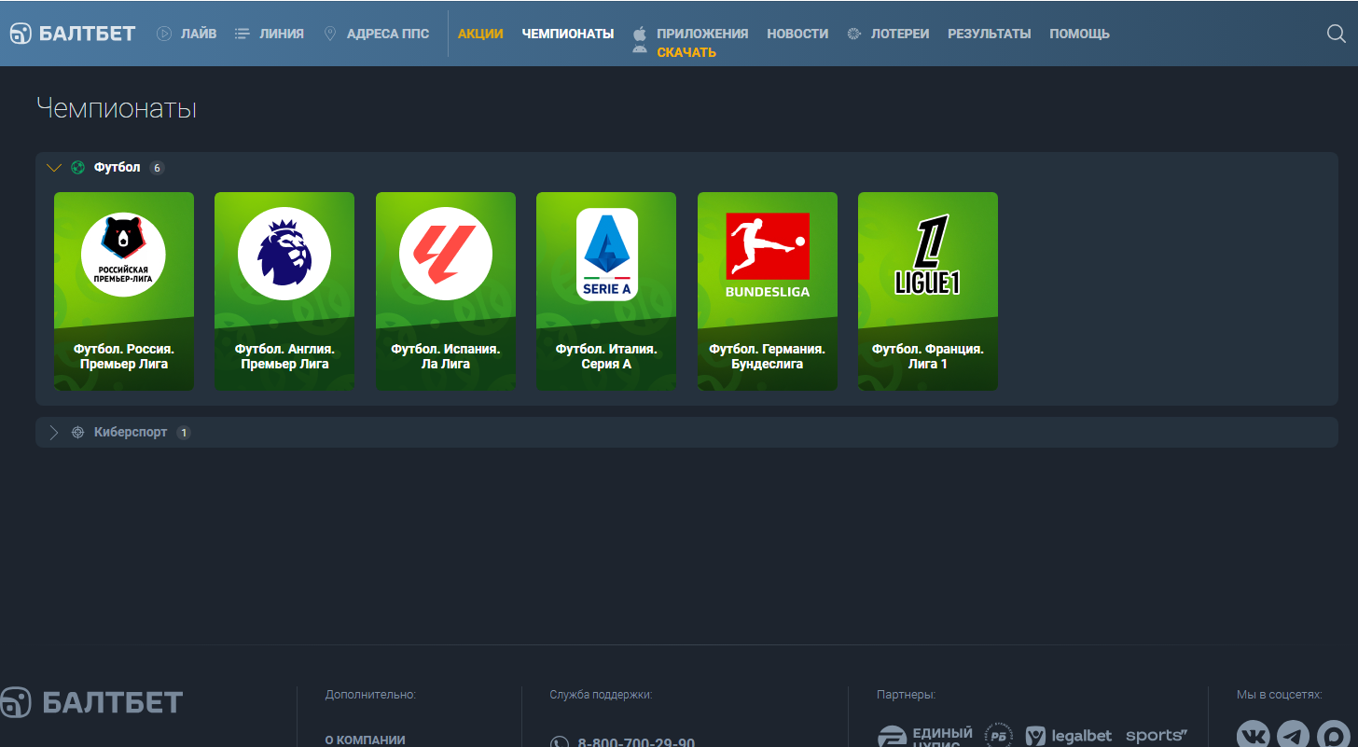This screenshot has height=747, width=1358.
Task: Open the Результаты page
Action: coord(990,34)
